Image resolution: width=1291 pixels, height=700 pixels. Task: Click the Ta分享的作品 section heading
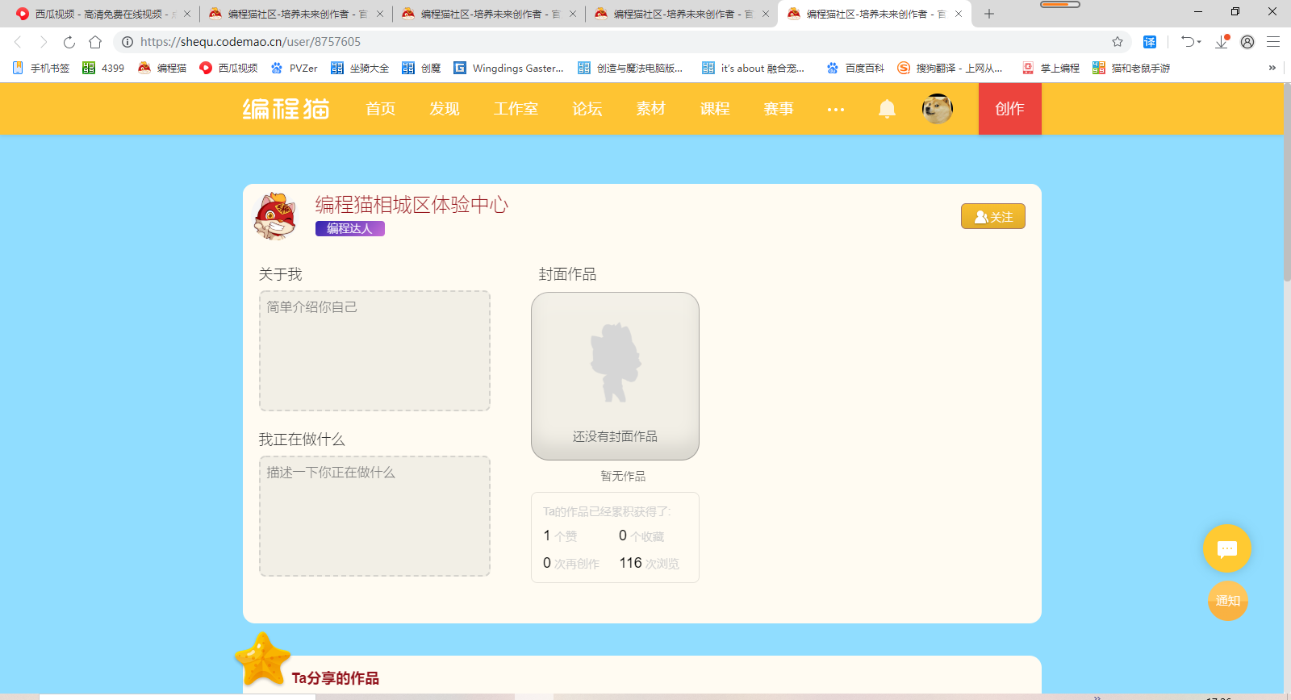336,678
